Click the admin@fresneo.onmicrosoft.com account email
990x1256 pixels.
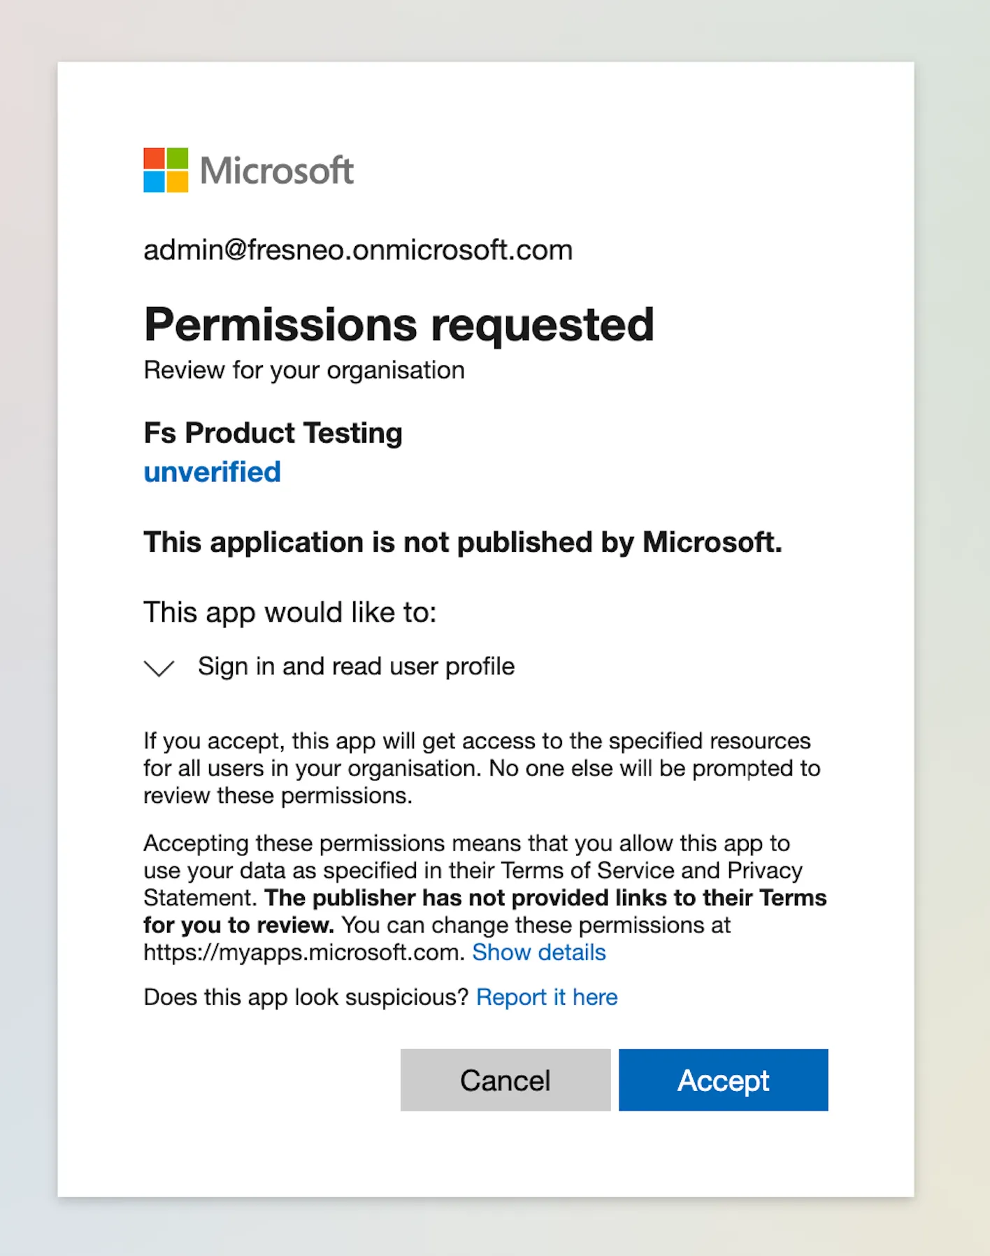click(358, 250)
